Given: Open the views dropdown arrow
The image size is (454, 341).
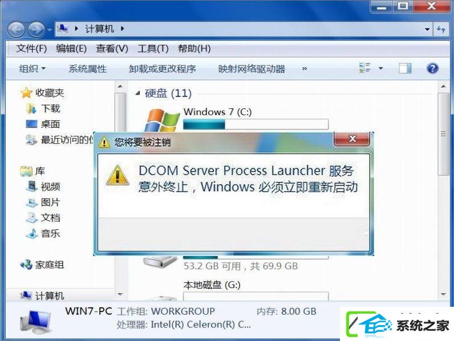Looking at the screenshot, I should tap(381, 68).
